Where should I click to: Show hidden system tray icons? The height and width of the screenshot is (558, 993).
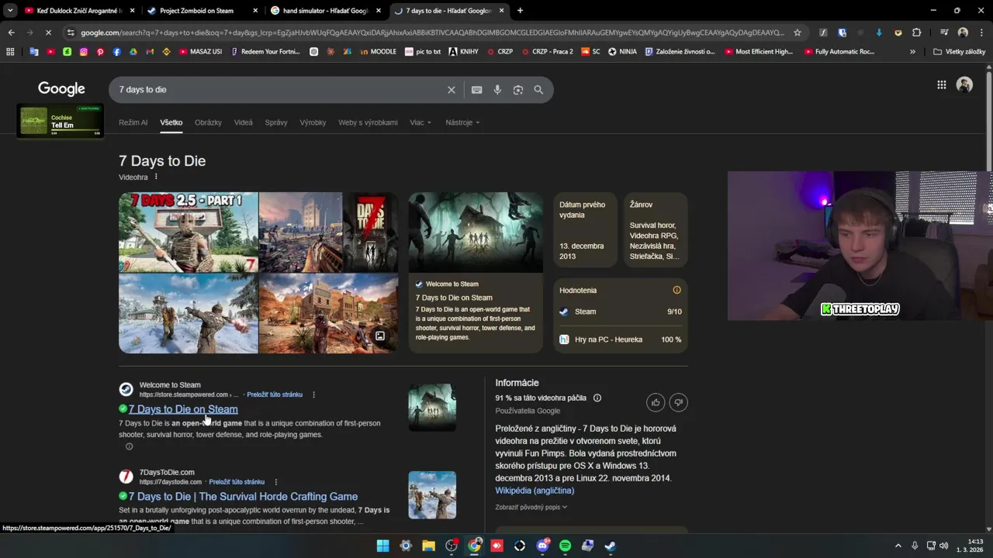pyautogui.click(x=898, y=546)
